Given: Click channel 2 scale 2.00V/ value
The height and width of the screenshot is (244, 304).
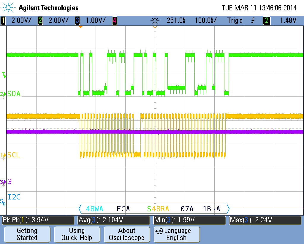Looking at the screenshot, I should point(58,20).
